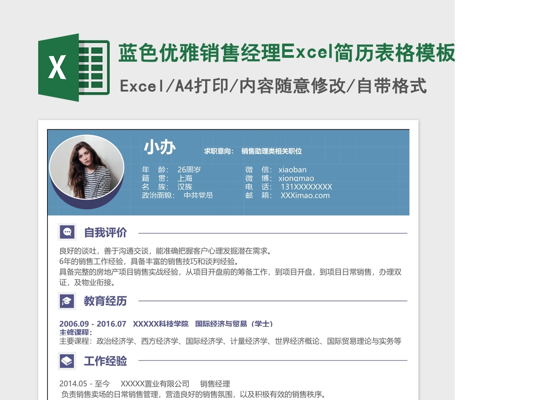The height and width of the screenshot is (400, 533).
Task: Click the label 电 话:
Action: click(259, 187)
